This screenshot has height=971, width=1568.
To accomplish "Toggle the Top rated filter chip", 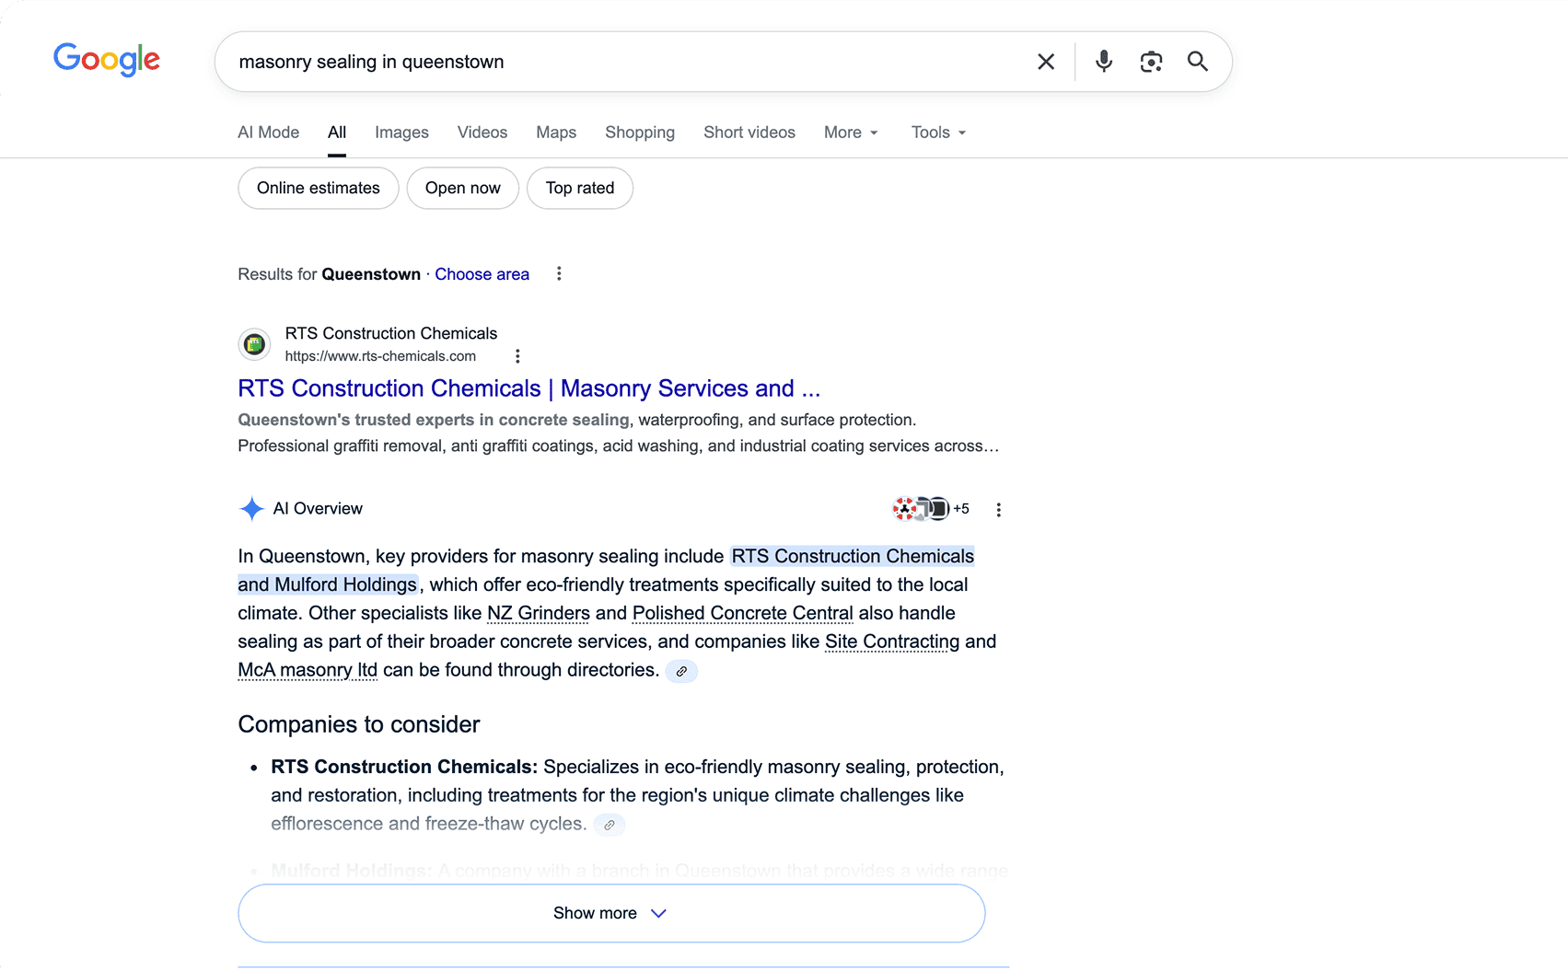I will click(579, 188).
